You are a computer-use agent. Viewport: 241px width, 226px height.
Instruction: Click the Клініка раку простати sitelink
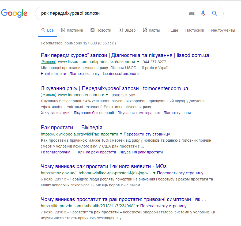coord(97,152)
